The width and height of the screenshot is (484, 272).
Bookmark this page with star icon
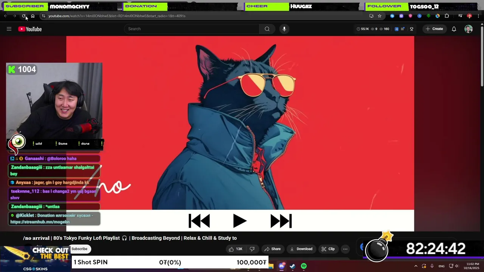[x=380, y=16]
